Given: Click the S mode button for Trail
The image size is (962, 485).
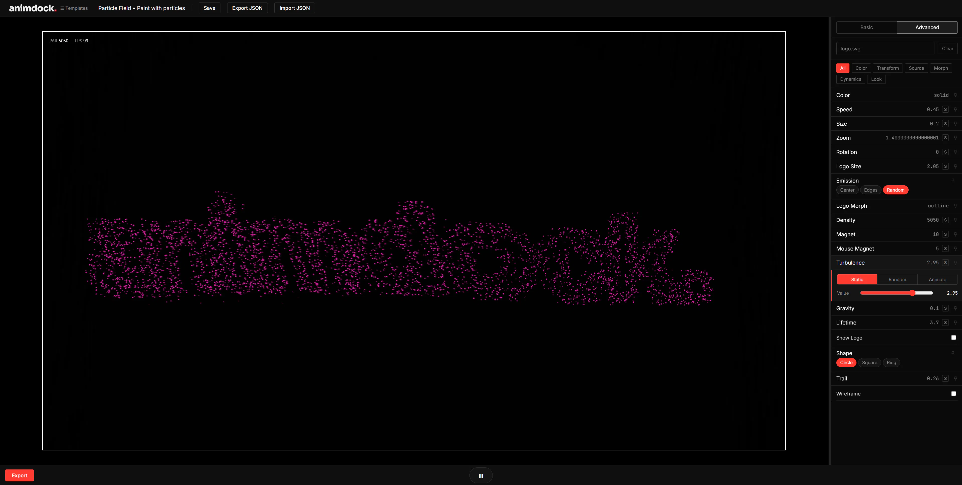Looking at the screenshot, I should [945, 379].
